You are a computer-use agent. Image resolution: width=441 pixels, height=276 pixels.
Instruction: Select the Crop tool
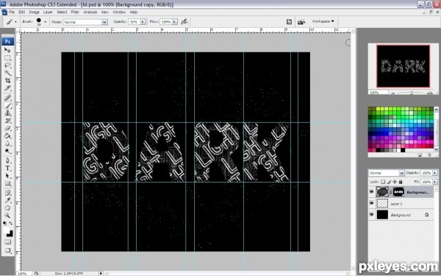[x=7, y=80]
